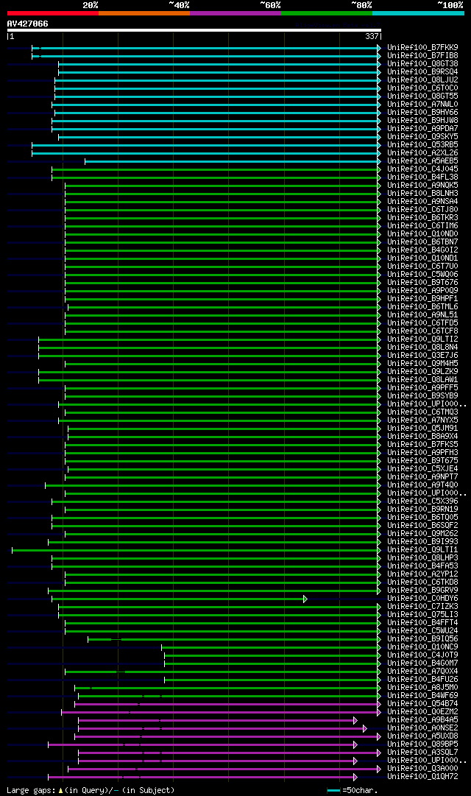Click the cyan alignment bar of A5AEB5
Image resolution: width=471 pixels, height=796 pixels.
pyautogui.click(x=231, y=161)
